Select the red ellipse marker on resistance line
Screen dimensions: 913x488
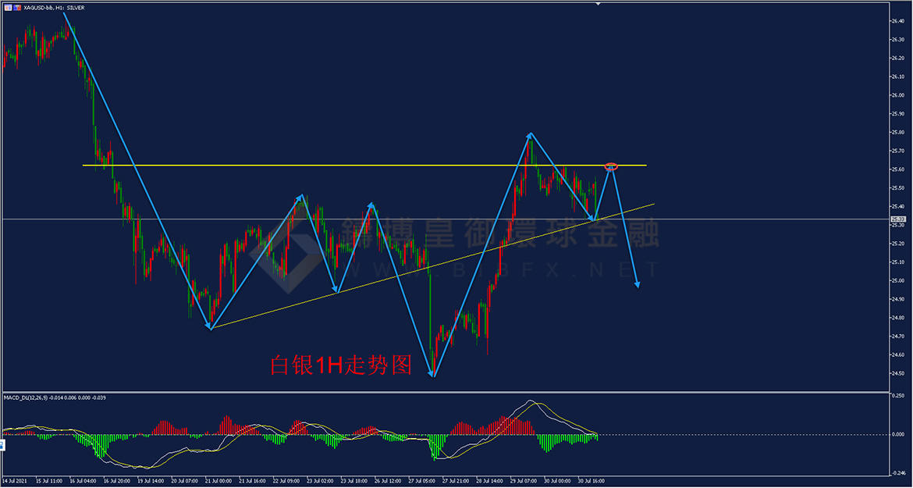pyautogui.click(x=611, y=166)
